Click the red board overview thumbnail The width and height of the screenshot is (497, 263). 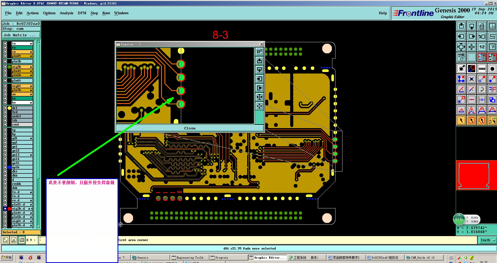pyautogui.click(x=476, y=175)
